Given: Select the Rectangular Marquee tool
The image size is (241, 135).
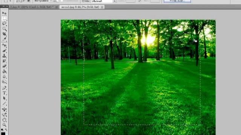Looking at the screenshot, I should click(x=4, y=18).
